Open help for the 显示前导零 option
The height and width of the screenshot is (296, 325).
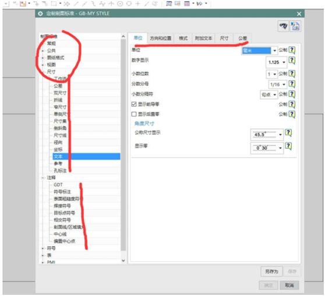(x=292, y=104)
